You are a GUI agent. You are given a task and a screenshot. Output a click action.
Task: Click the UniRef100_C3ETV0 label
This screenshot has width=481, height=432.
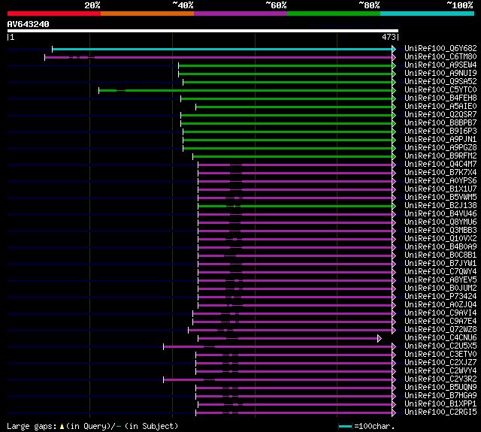440,355
